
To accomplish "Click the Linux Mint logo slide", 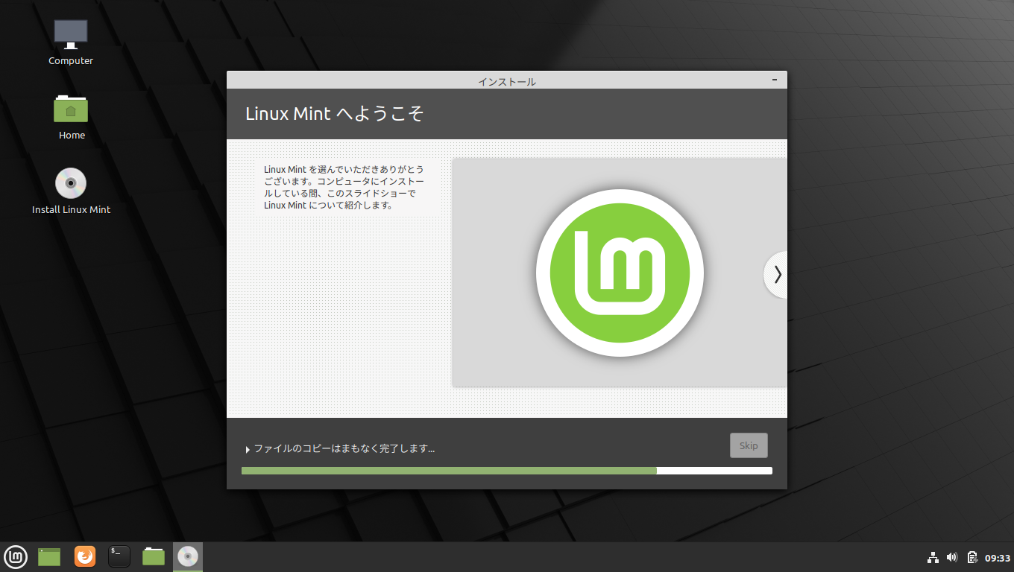I will (x=620, y=273).
